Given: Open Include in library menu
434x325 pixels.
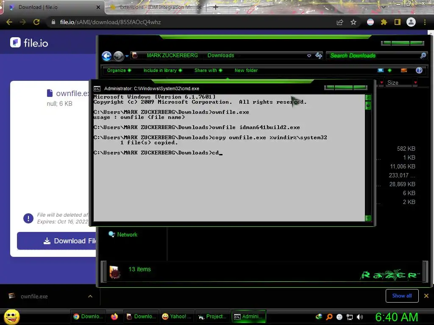Looking at the screenshot, I should coord(162,71).
